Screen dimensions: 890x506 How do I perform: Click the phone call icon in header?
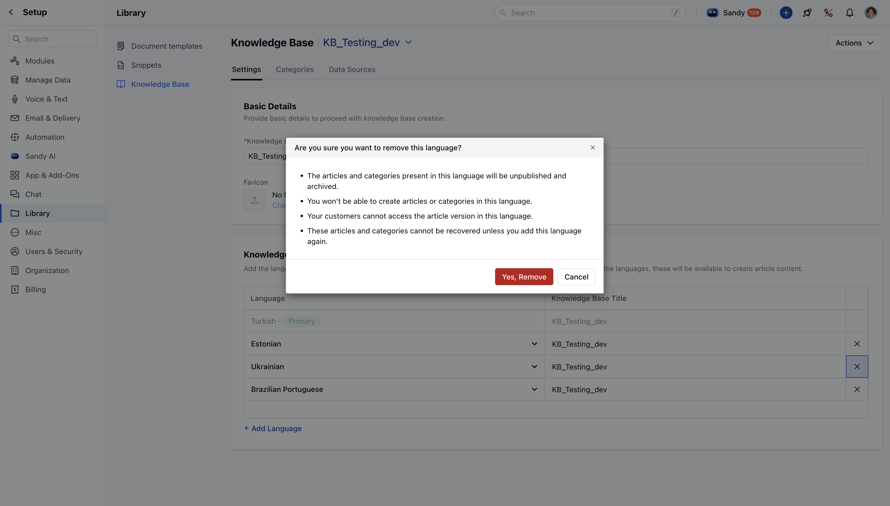pyautogui.click(x=828, y=13)
